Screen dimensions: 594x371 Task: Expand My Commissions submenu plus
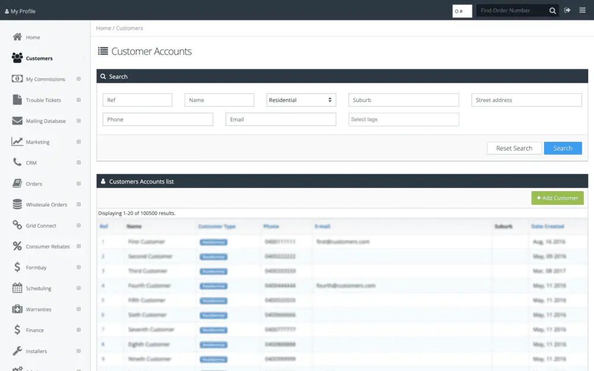tap(78, 79)
